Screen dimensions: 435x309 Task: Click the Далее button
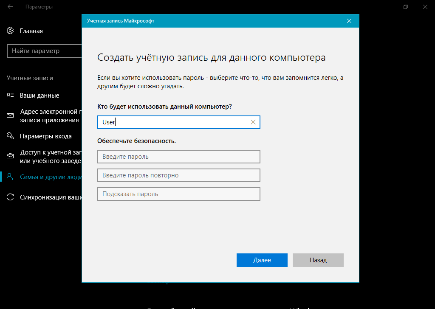coord(262,260)
